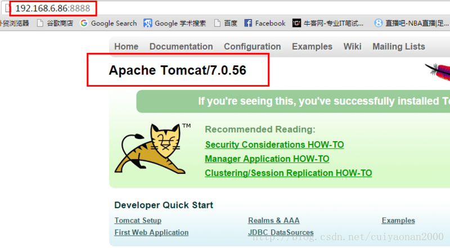This screenshot has width=450, height=248.
Task: Click the Apache Tomcat/7.0.56 heading
Action: (x=177, y=70)
